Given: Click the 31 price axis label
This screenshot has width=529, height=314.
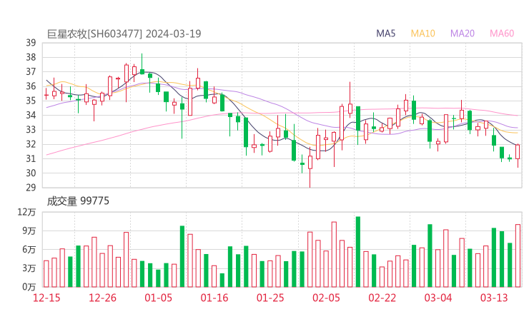Looking at the screenshot, I should 31,158.
